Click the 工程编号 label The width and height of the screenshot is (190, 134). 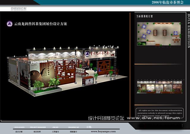(x=56, y=132)
